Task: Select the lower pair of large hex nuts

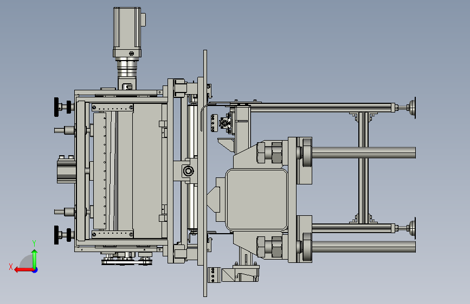Action: click(x=269, y=247)
